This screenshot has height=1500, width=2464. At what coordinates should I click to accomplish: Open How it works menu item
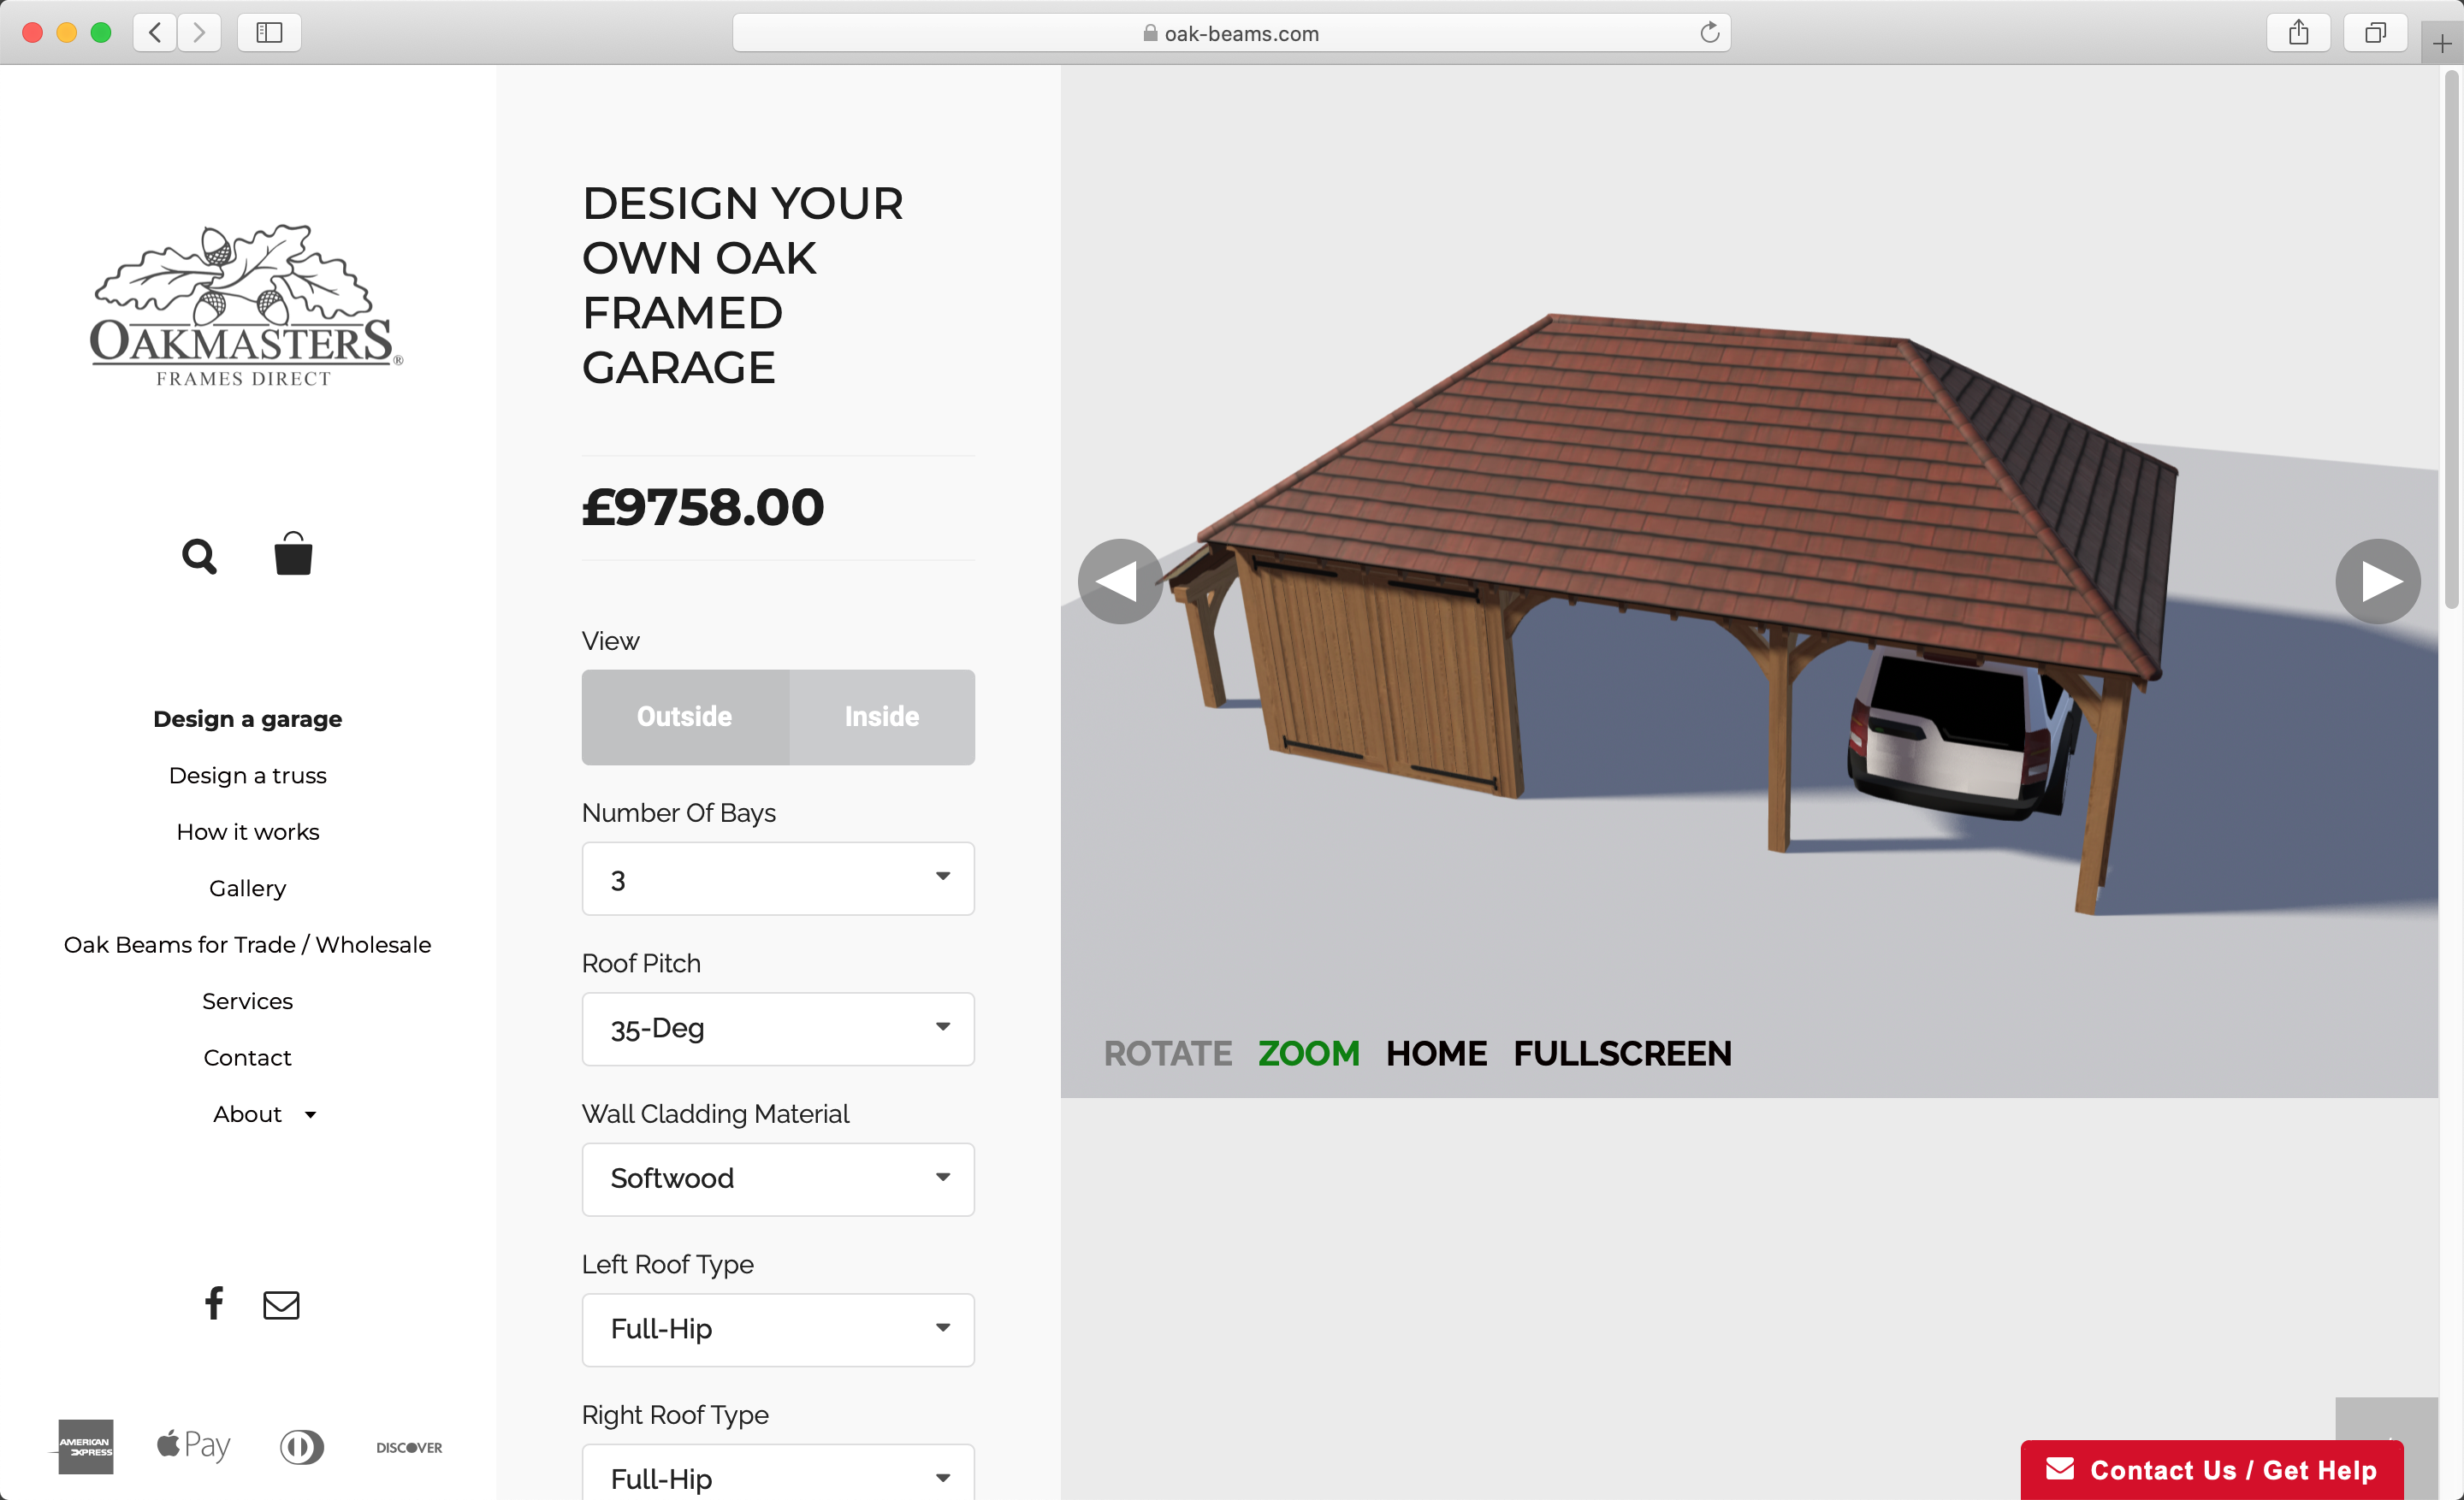pyautogui.click(x=247, y=831)
